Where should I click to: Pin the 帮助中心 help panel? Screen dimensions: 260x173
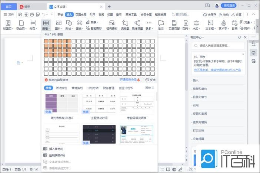(240, 37)
